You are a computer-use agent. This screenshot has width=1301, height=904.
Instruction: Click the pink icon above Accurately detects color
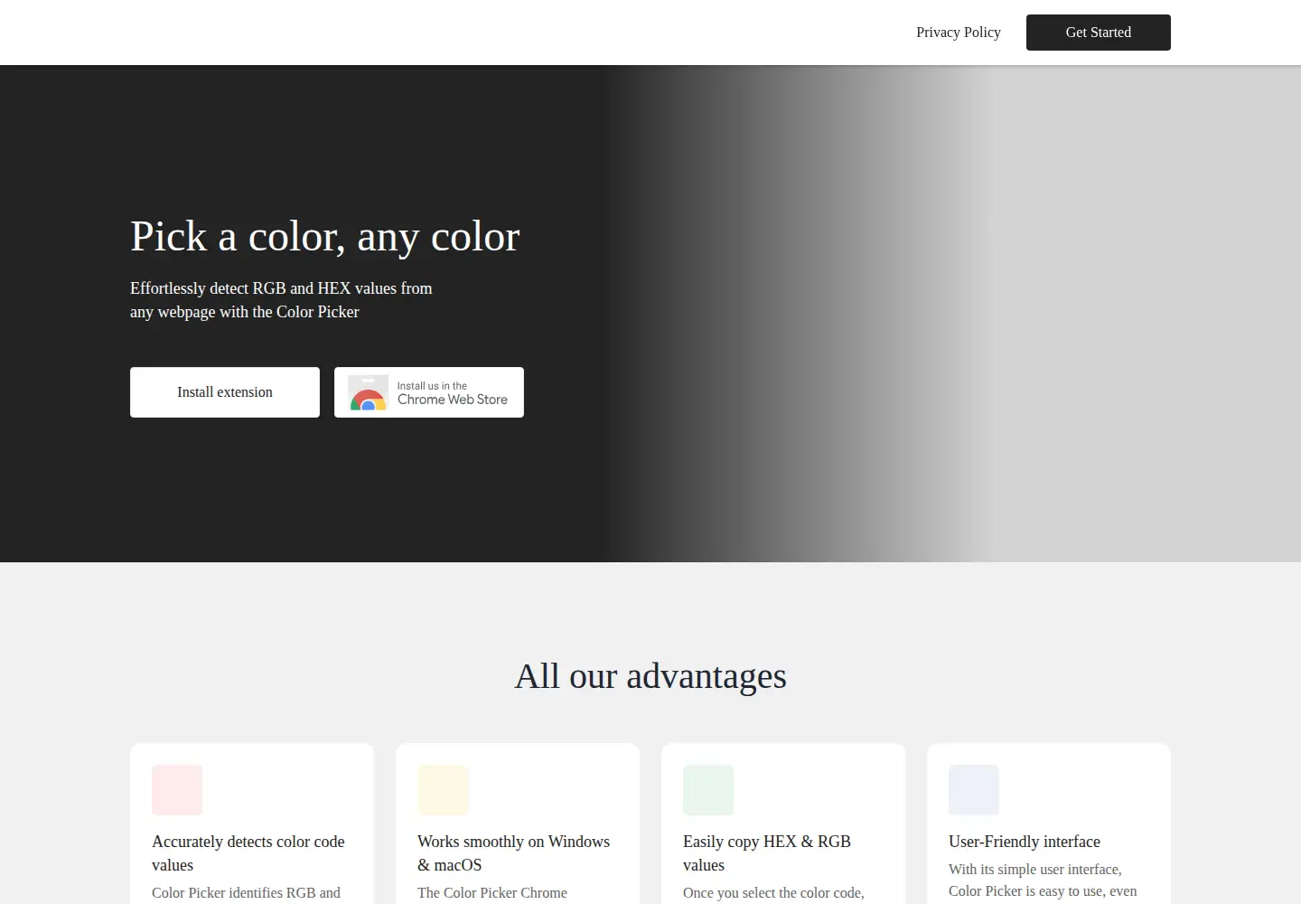tap(177, 790)
